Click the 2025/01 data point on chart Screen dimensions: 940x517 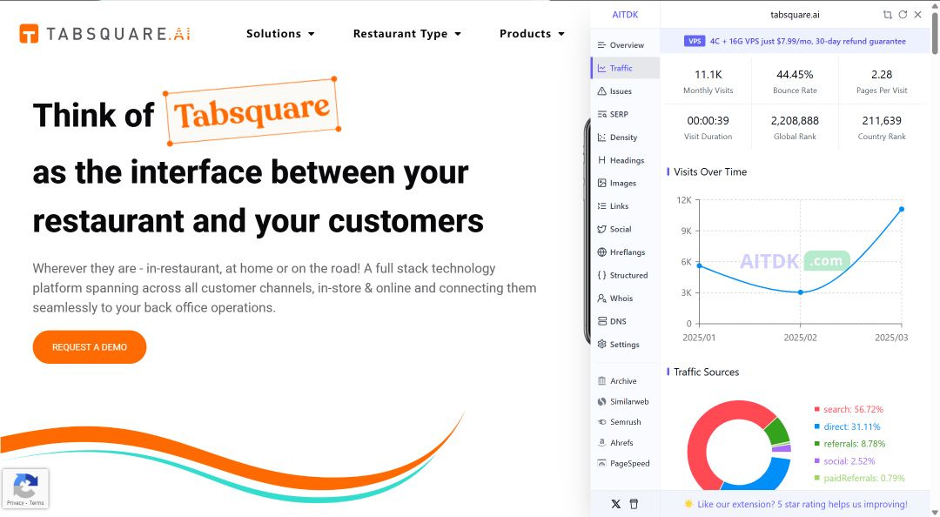pos(699,265)
